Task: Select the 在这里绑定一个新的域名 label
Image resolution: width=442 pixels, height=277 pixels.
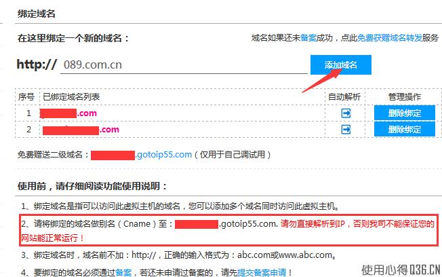Action: (x=73, y=38)
